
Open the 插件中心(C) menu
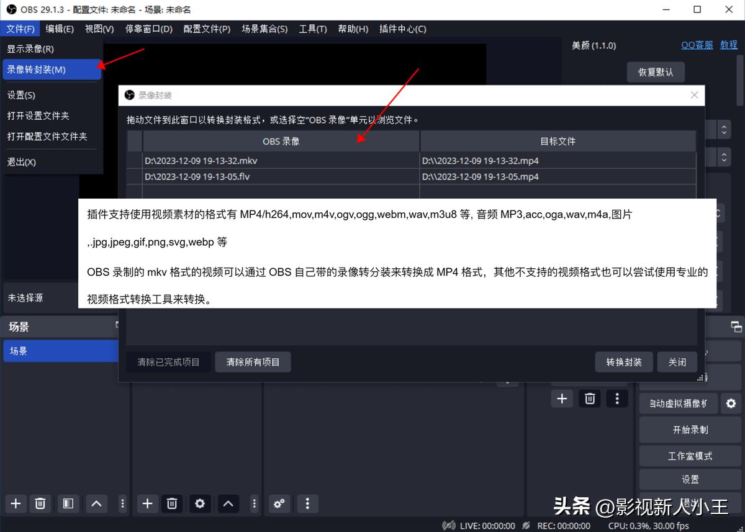click(402, 29)
